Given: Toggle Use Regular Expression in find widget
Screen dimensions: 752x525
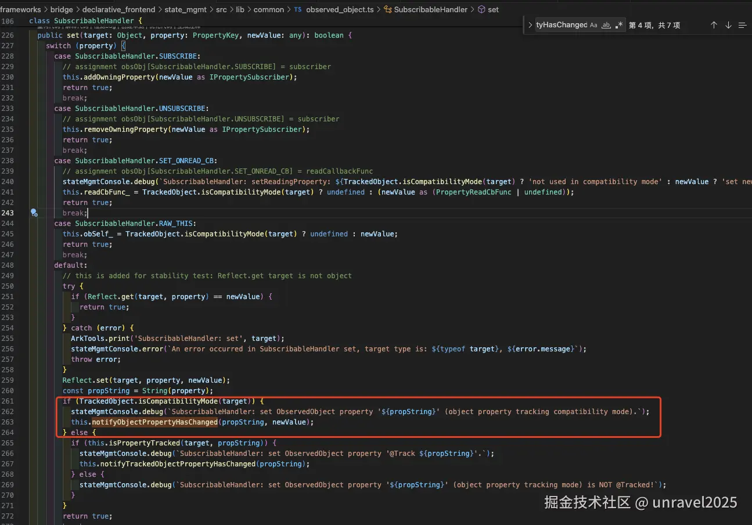Looking at the screenshot, I should [x=619, y=25].
